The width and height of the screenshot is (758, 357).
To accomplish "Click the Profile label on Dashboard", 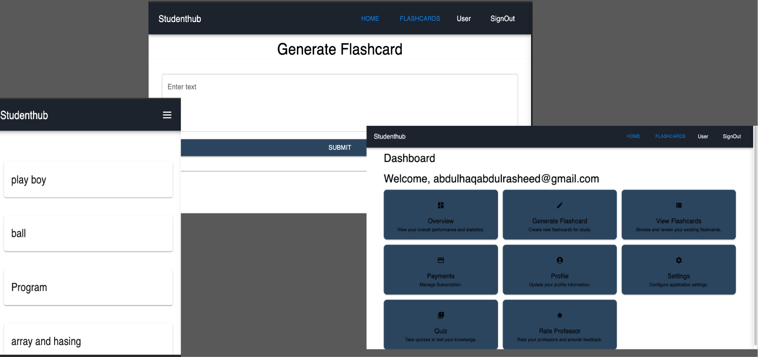I will coord(559,276).
